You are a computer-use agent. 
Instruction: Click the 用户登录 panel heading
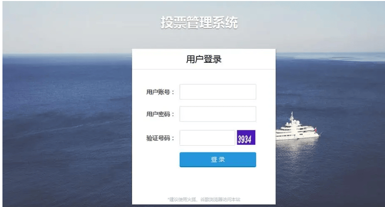point(203,60)
